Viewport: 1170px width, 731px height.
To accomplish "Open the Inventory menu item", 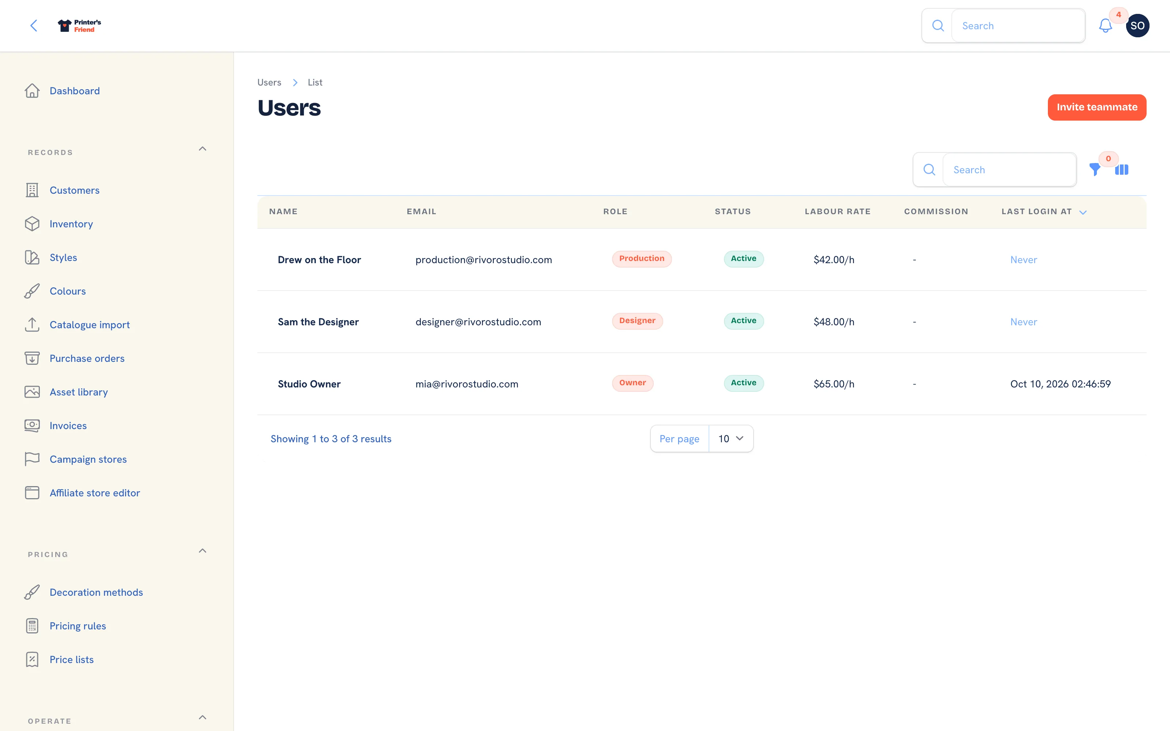I will coord(71,224).
